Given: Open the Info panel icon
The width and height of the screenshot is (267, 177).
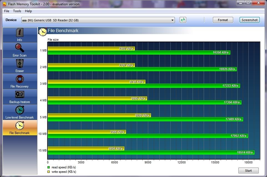Looking at the screenshot, I should tap(19, 33).
